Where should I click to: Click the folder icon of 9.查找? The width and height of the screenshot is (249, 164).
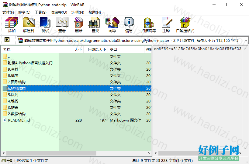[5, 69]
